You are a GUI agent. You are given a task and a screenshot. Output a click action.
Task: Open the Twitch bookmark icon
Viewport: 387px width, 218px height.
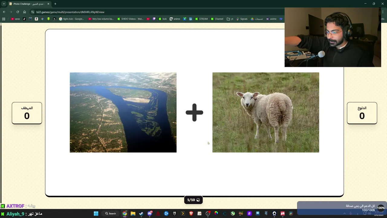click(x=154, y=19)
